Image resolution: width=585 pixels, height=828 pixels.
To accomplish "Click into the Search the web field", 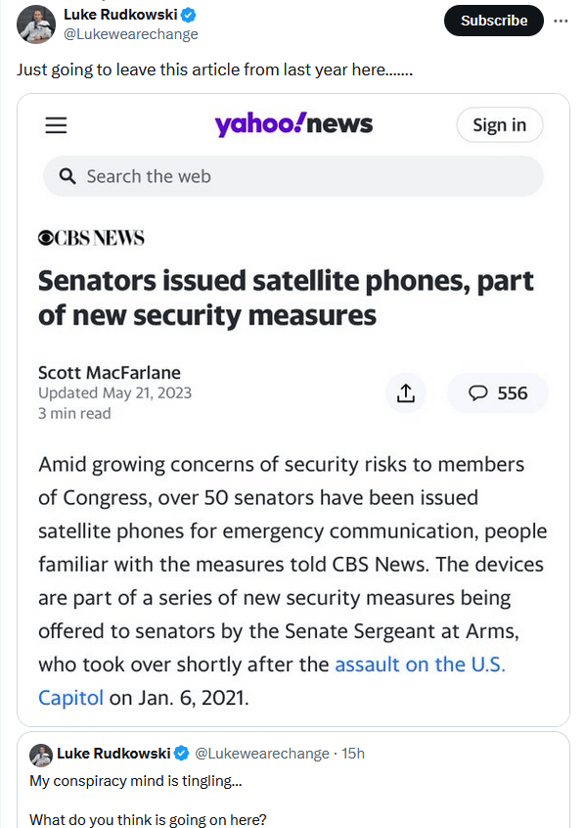I will pyautogui.click(x=293, y=176).
